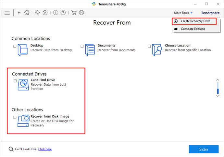This screenshot has height=157, width=224.
Task: Open the help question mark icon
Action: [63, 13]
